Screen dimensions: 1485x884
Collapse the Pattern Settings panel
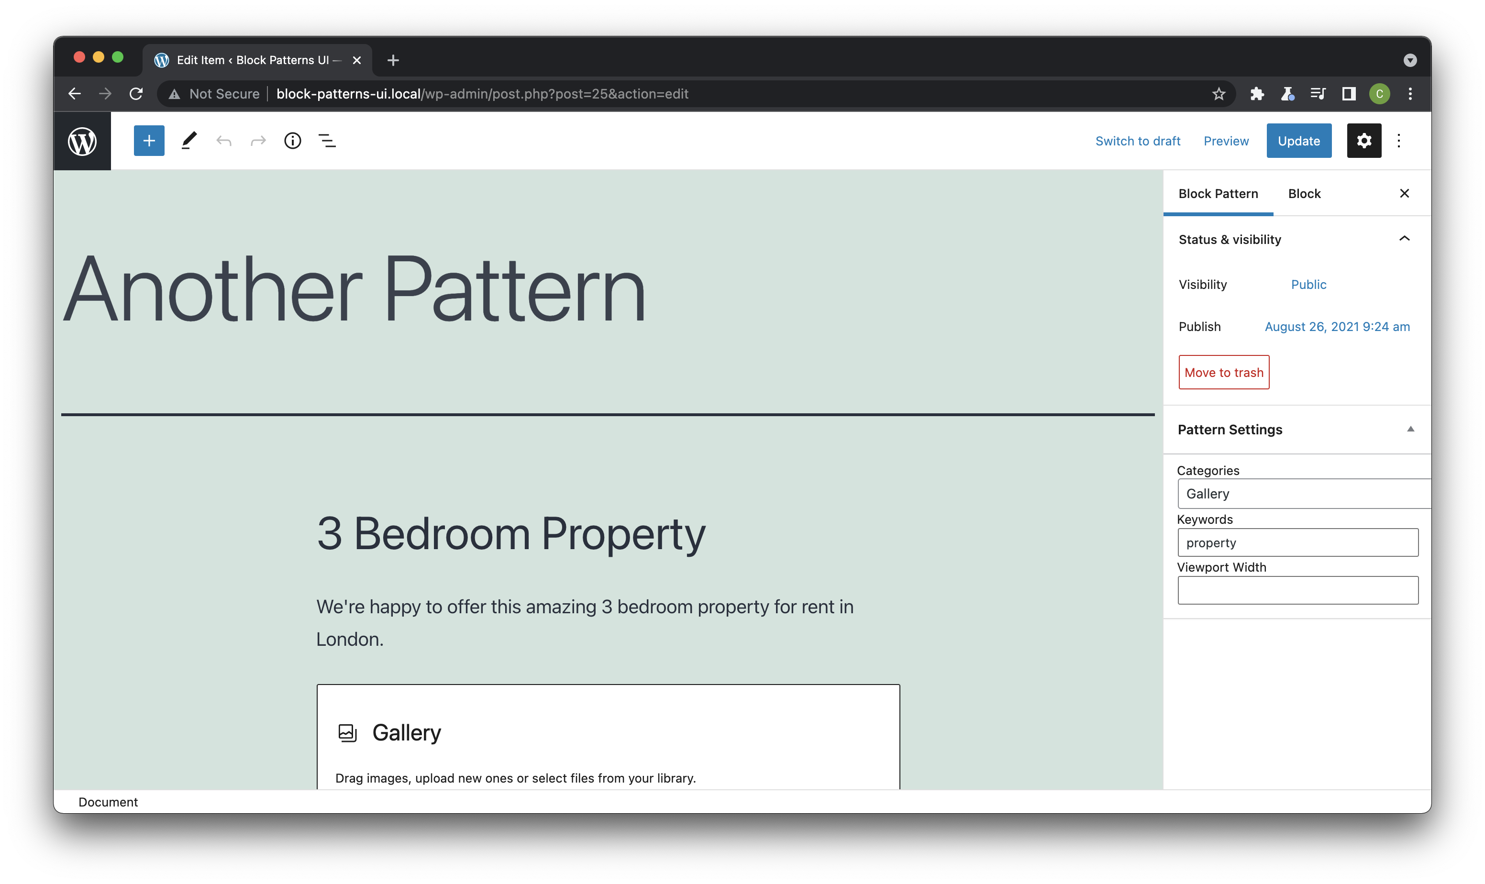coord(1410,429)
